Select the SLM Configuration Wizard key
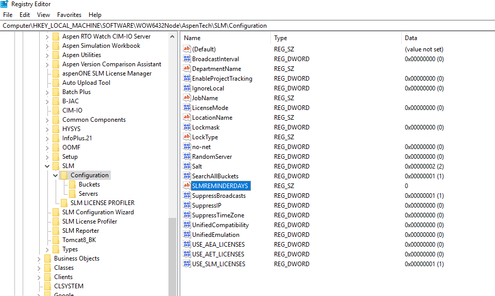 (98, 212)
